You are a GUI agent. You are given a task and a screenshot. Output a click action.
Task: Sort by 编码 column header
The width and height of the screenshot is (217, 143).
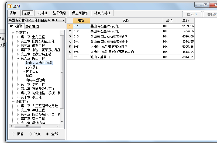coord(81,21)
